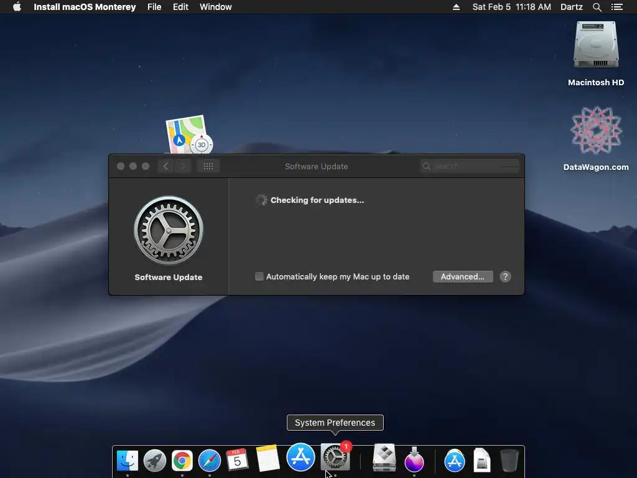Screen dimensions: 637x478
Task: Open the File menu
Action: click(x=154, y=7)
